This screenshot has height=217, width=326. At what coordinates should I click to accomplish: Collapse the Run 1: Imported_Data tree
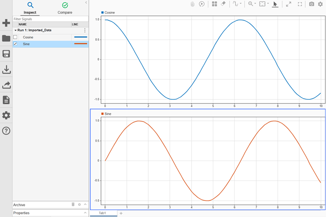(15, 30)
